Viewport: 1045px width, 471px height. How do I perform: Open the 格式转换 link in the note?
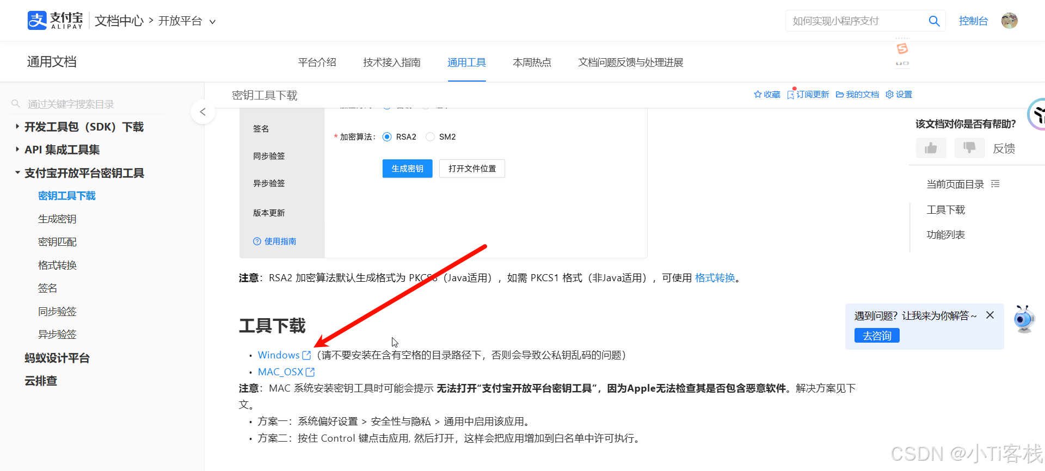tap(715, 278)
